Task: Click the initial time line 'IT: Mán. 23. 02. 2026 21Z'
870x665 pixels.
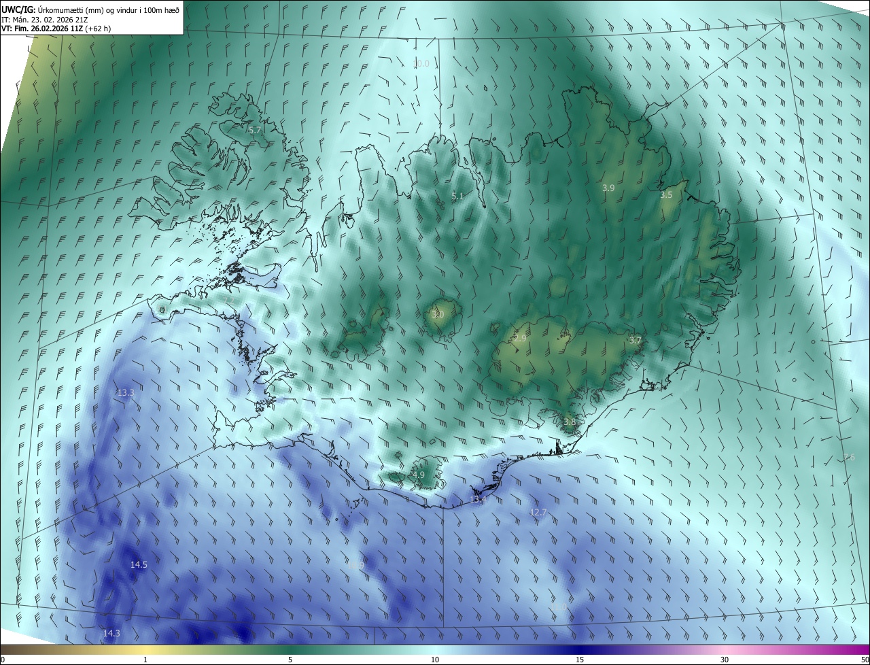Action: click(44, 20)
